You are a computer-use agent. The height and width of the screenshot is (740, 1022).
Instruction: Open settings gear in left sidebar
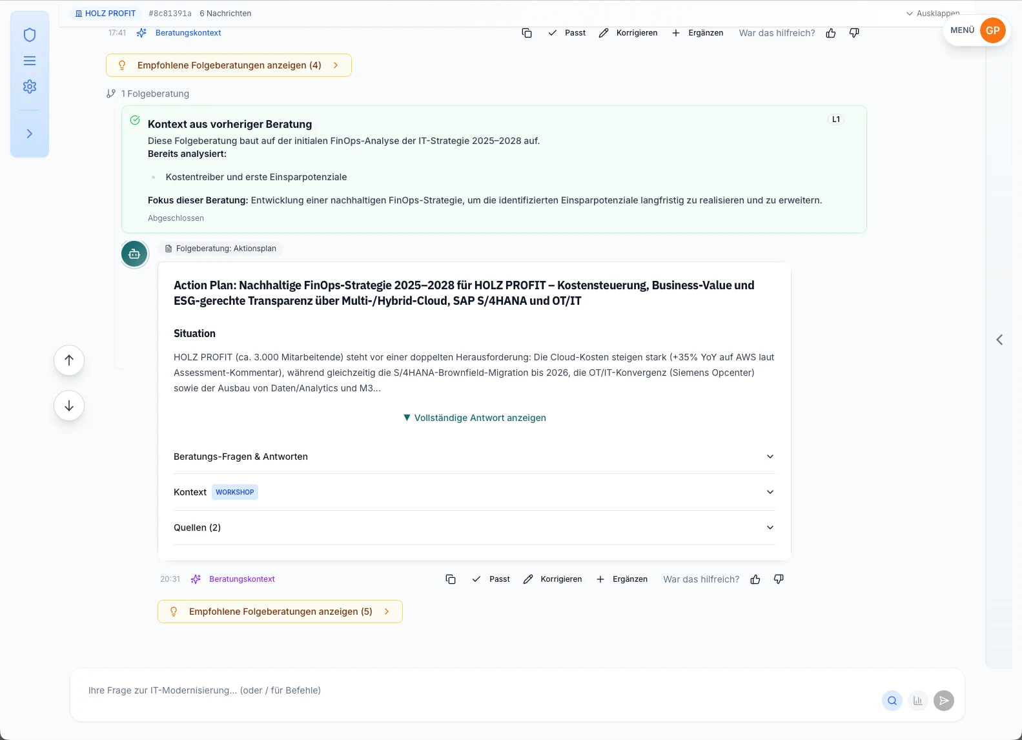click(30, 87)
